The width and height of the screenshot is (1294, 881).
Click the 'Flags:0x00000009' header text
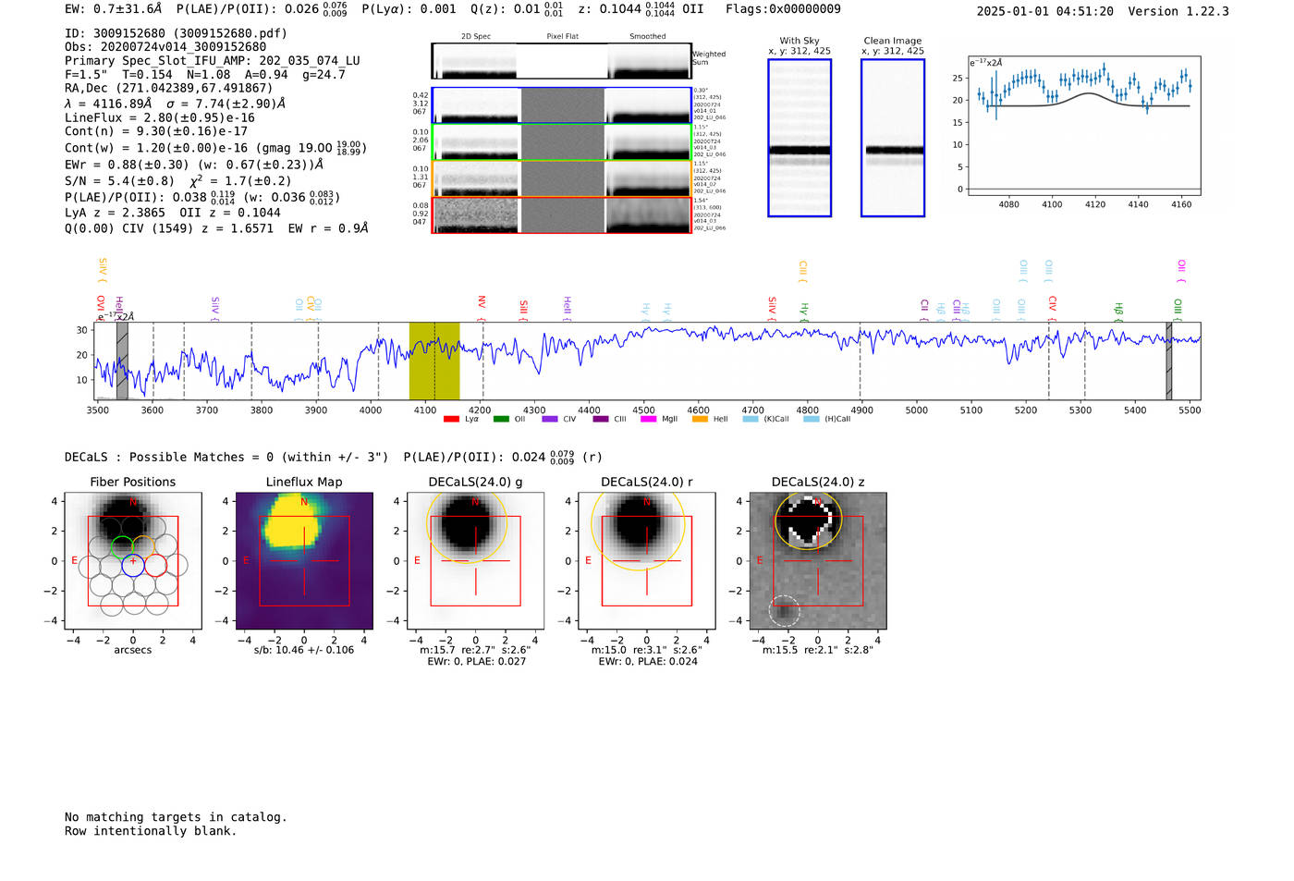783,9
